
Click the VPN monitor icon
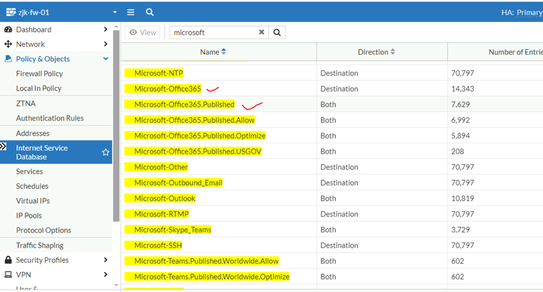[x=8, y=275]
